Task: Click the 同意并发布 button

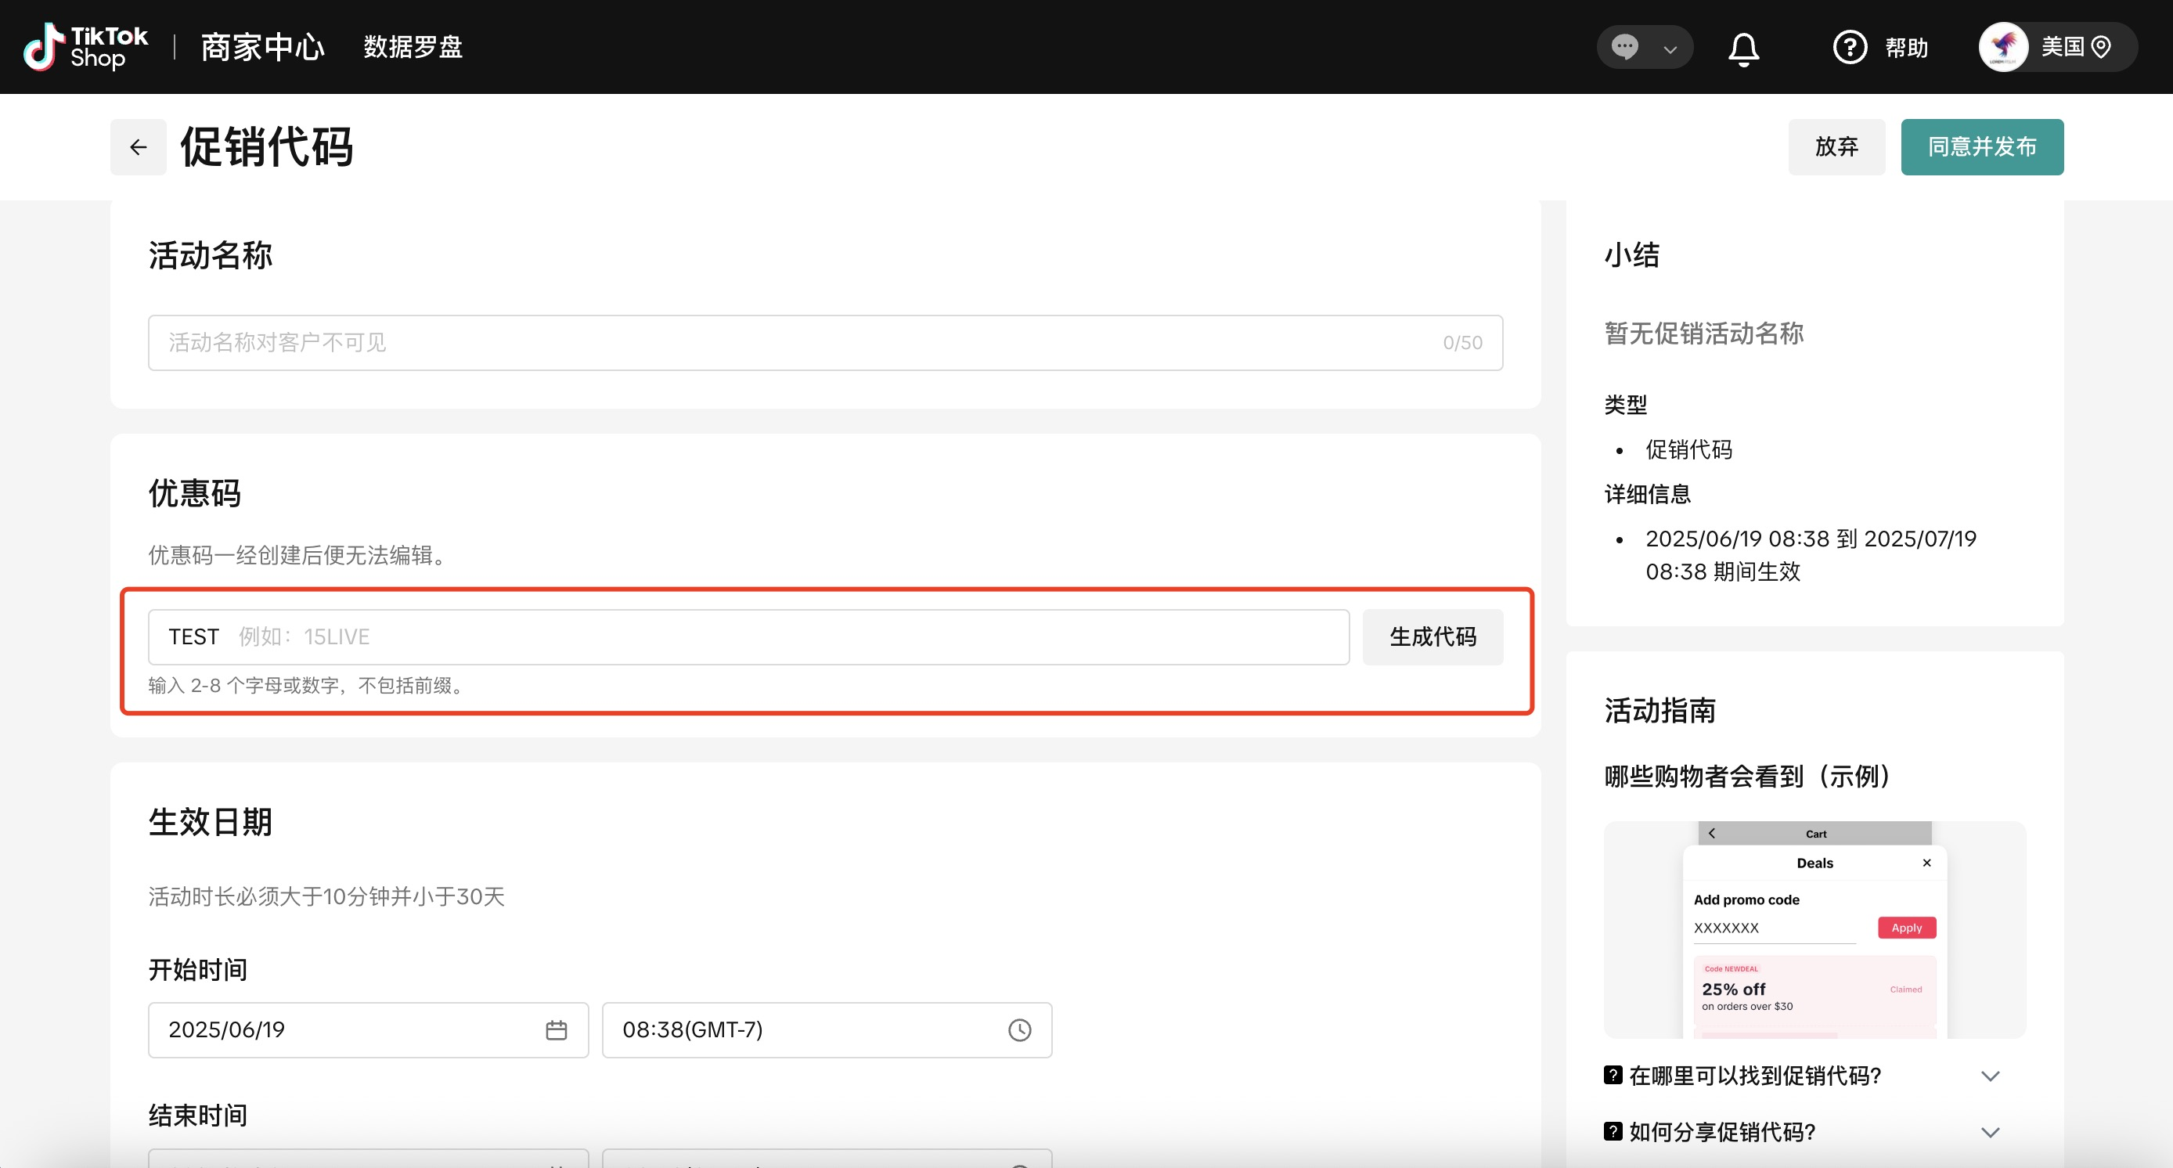Action: click(1981, 146)
